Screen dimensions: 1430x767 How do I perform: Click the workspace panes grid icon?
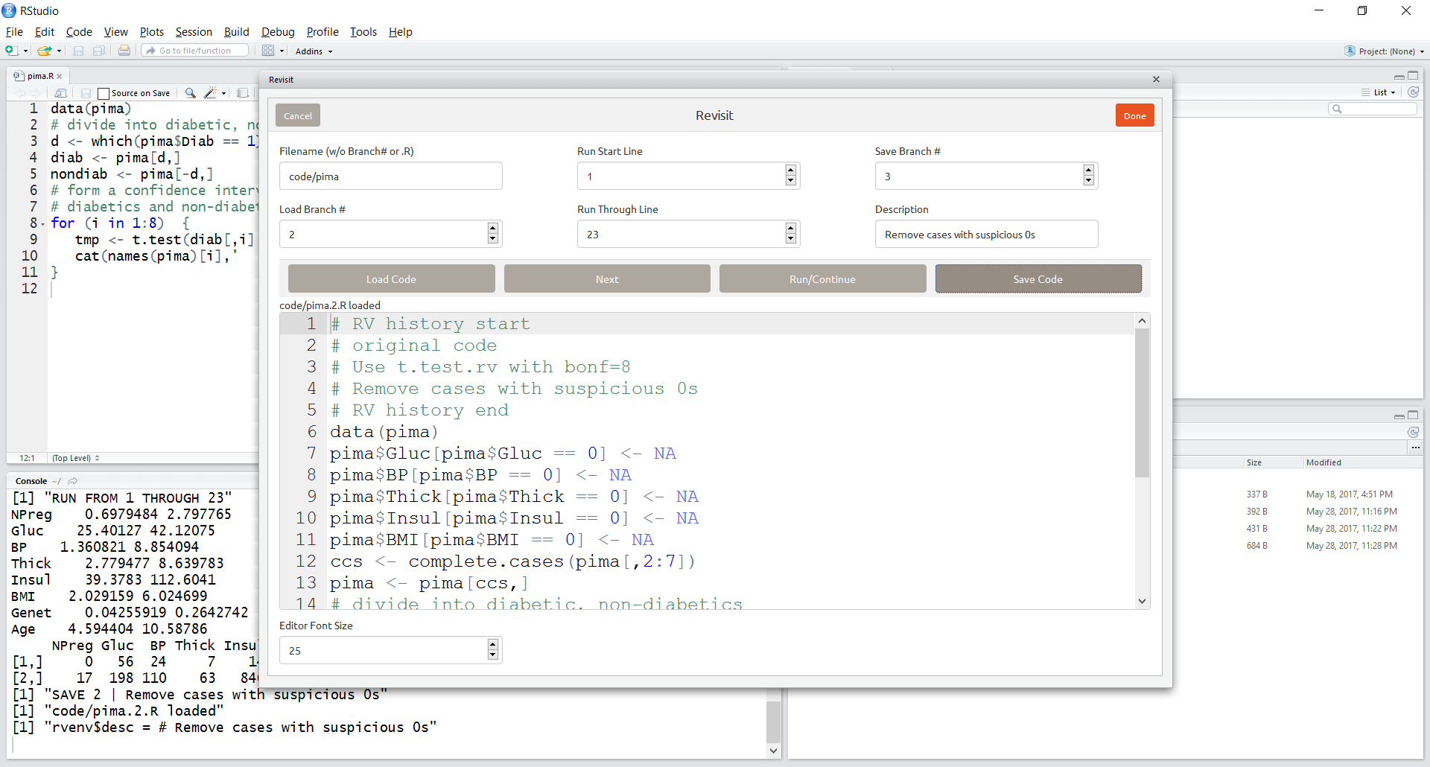pos(268,51)
